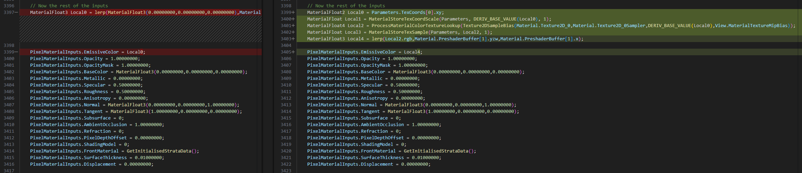Click line number 3416 in the left pane
The width and height of the screenshot is (802, 173).
9,164
